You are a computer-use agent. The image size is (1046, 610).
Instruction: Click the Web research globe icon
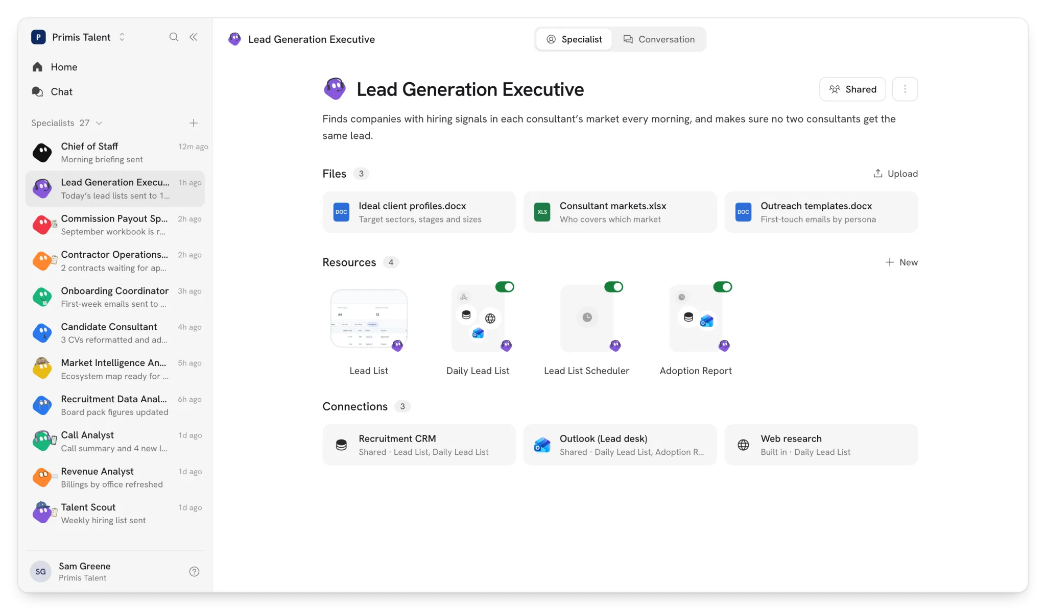pyautogui.click(x=743, y=445)
